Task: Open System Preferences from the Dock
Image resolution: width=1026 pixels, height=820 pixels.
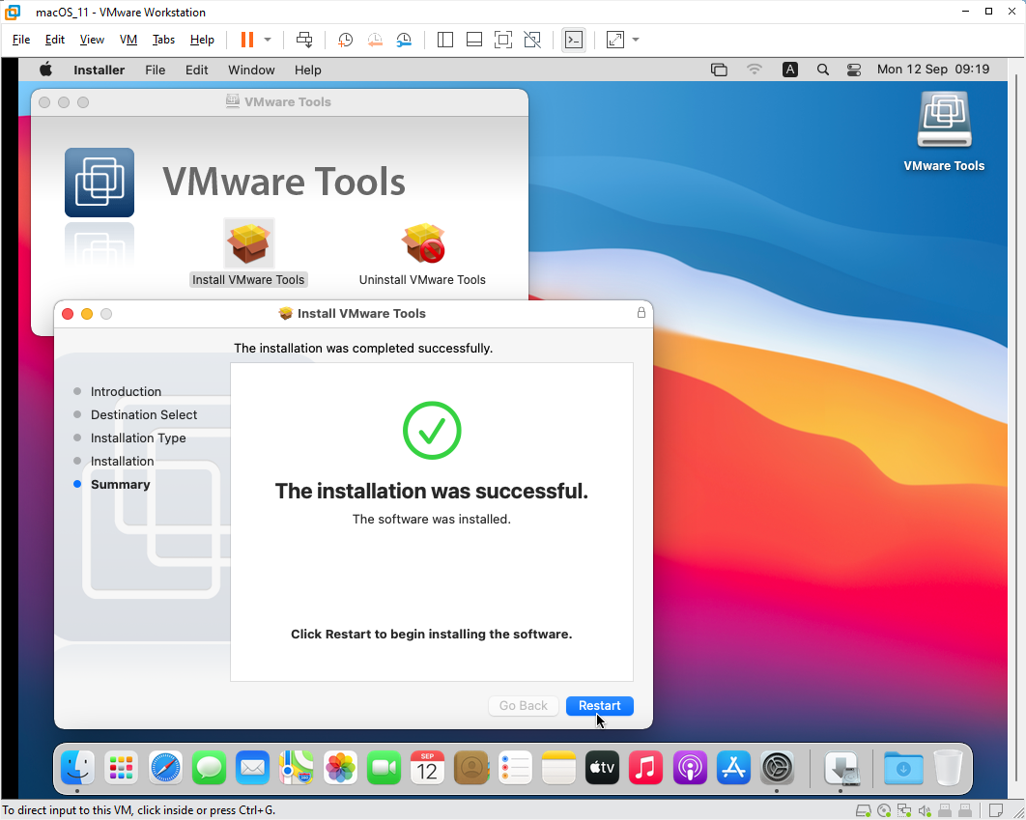Action: pyautogui.click(x=778, y=768)
